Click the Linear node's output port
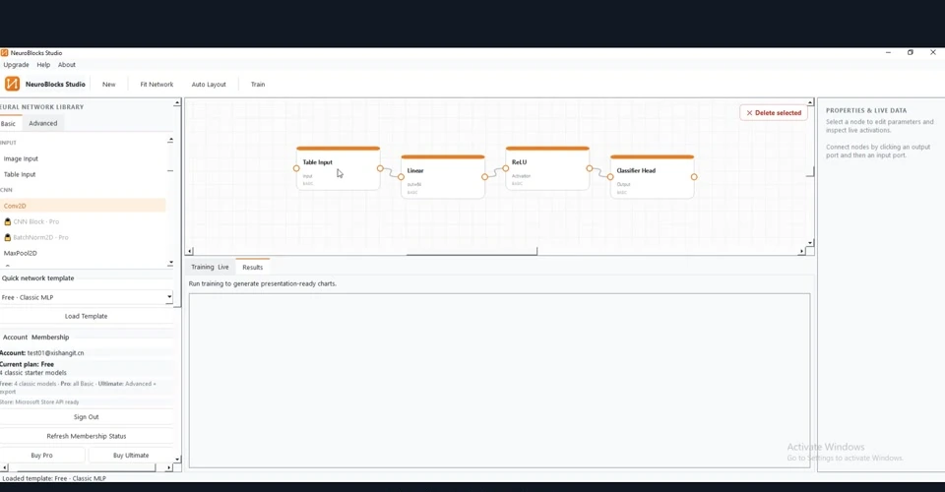945x492 pixels. click(x=484, y=177)
